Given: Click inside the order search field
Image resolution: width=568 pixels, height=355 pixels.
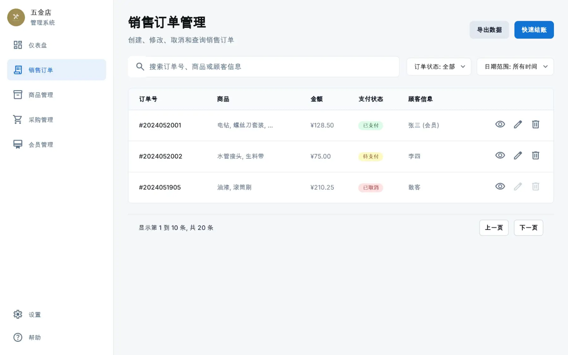Looking at the screenshot, I should tap(263, 67).
